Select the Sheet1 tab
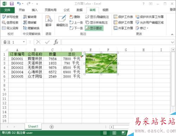 33,126
